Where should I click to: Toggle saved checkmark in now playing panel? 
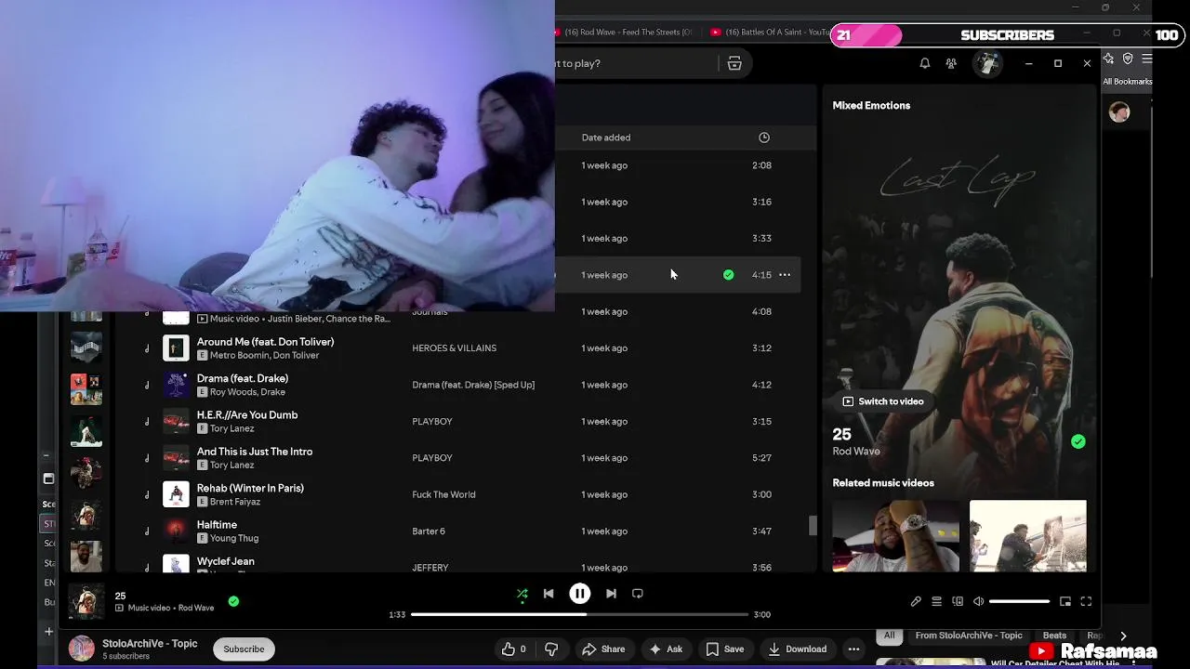(1078, 442)
